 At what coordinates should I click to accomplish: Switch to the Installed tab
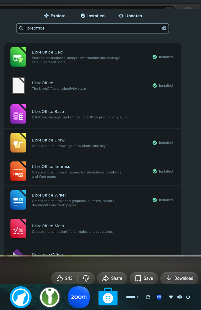pyautogui.click(x=93, y=16)
